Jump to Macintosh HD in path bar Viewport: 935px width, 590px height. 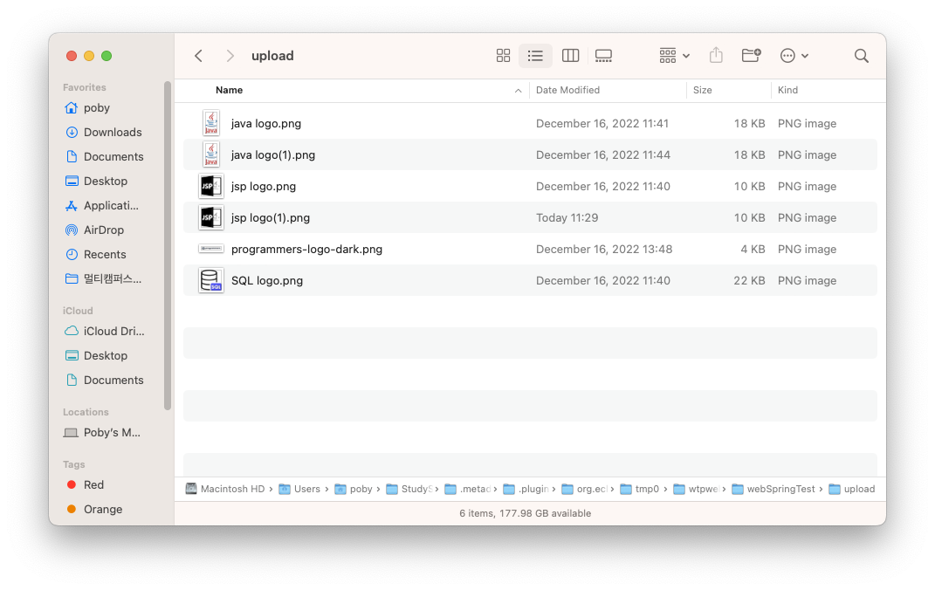(x=225, y=490)
